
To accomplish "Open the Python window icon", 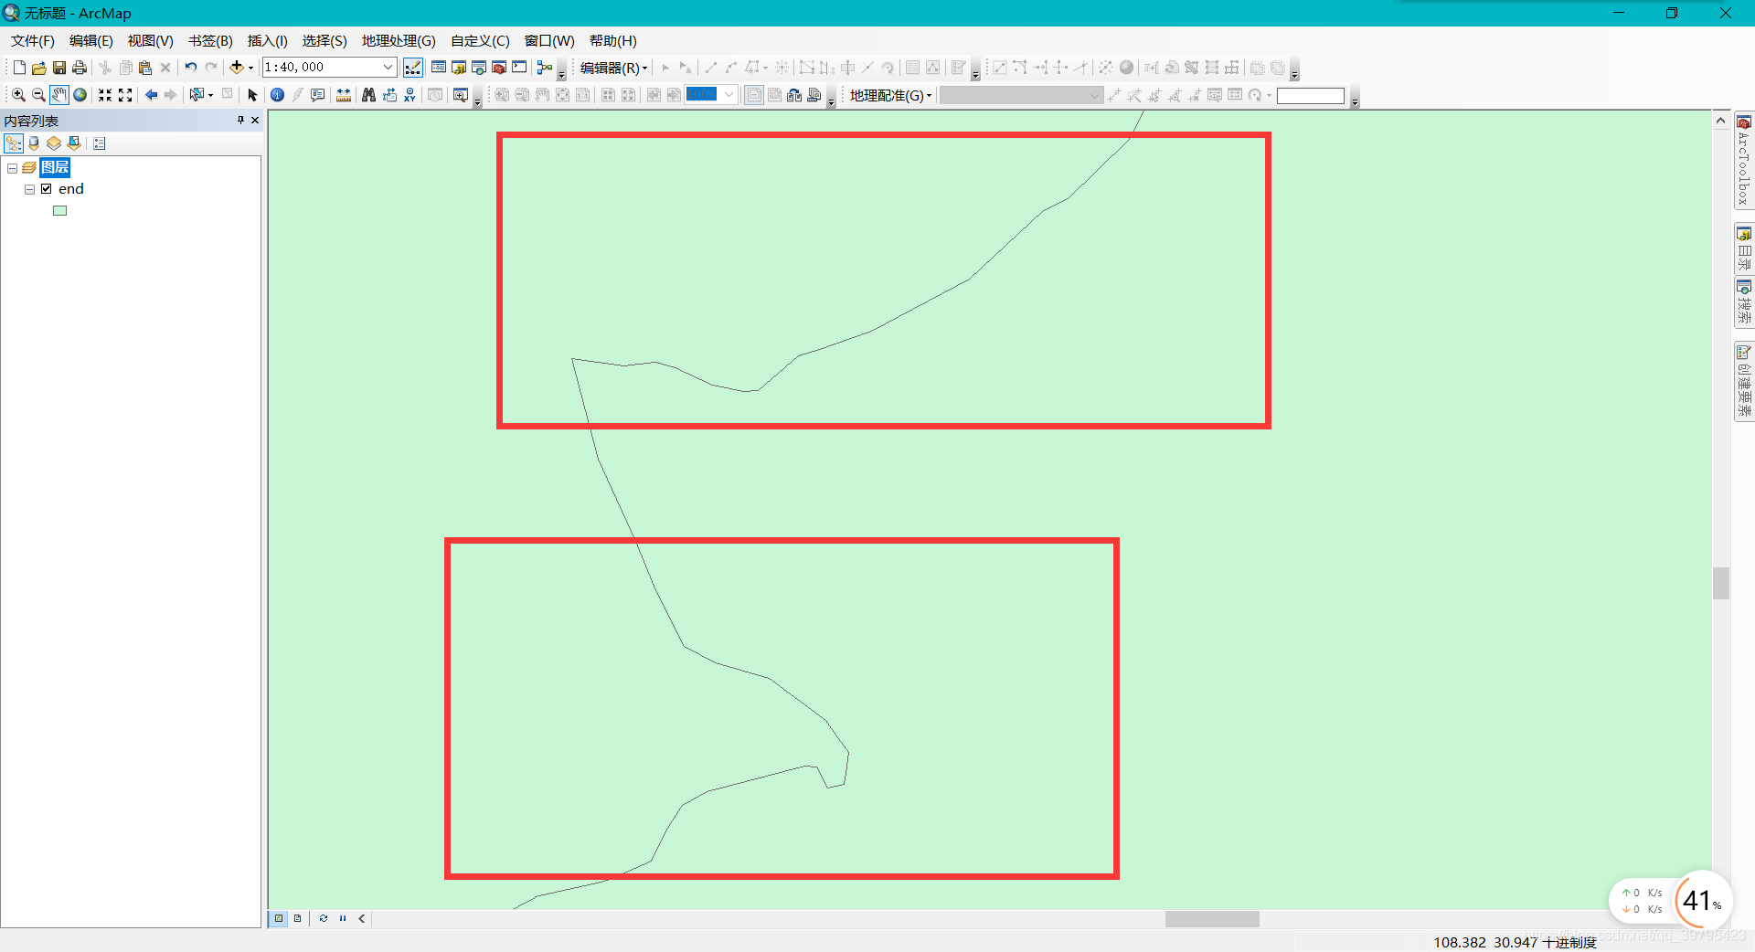I will [x=519, y=68].
